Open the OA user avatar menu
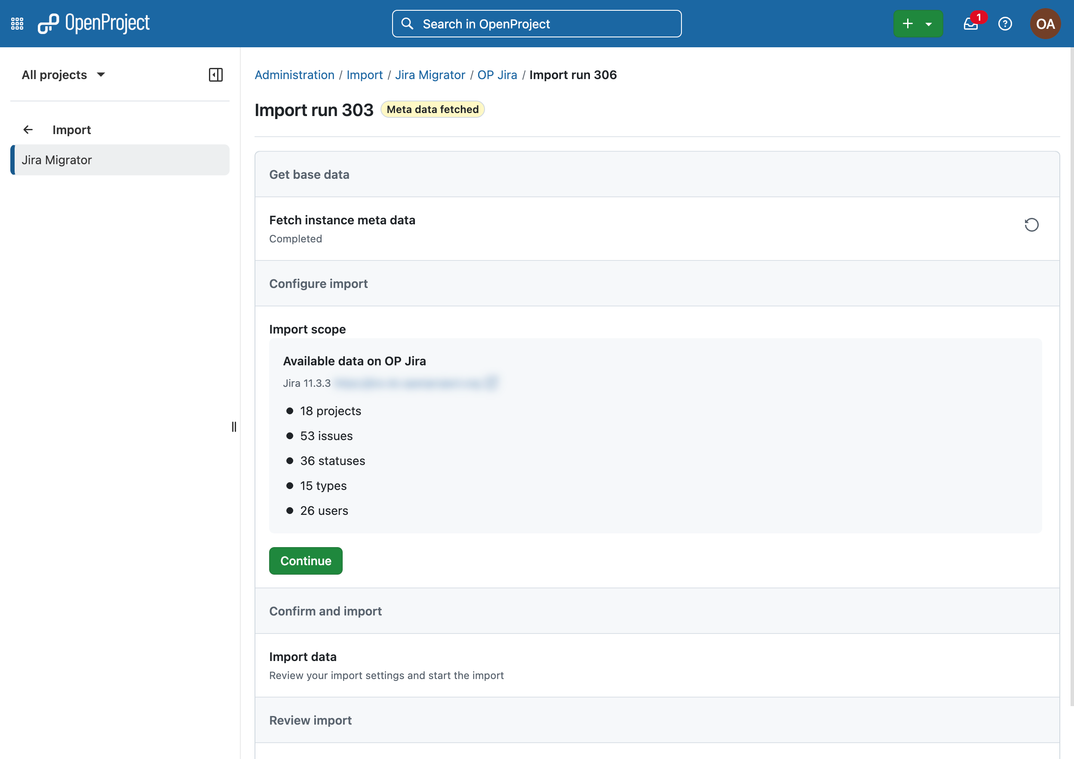This screenshot has width=1074, height=759. (x=1045, y=24)
